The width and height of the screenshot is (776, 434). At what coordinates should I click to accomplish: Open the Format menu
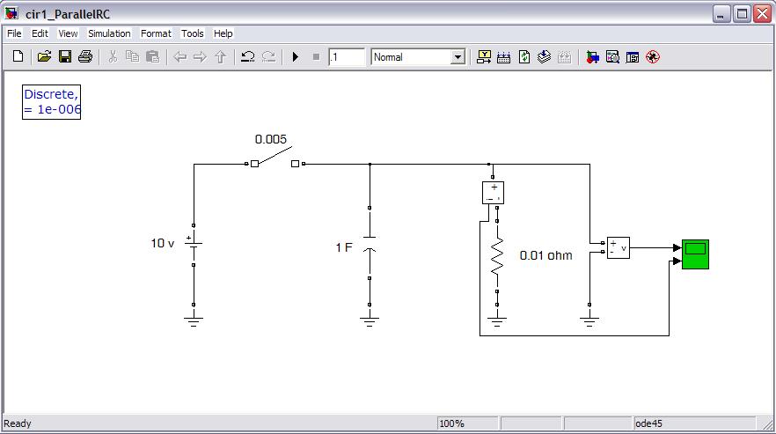tap(156, 33)
